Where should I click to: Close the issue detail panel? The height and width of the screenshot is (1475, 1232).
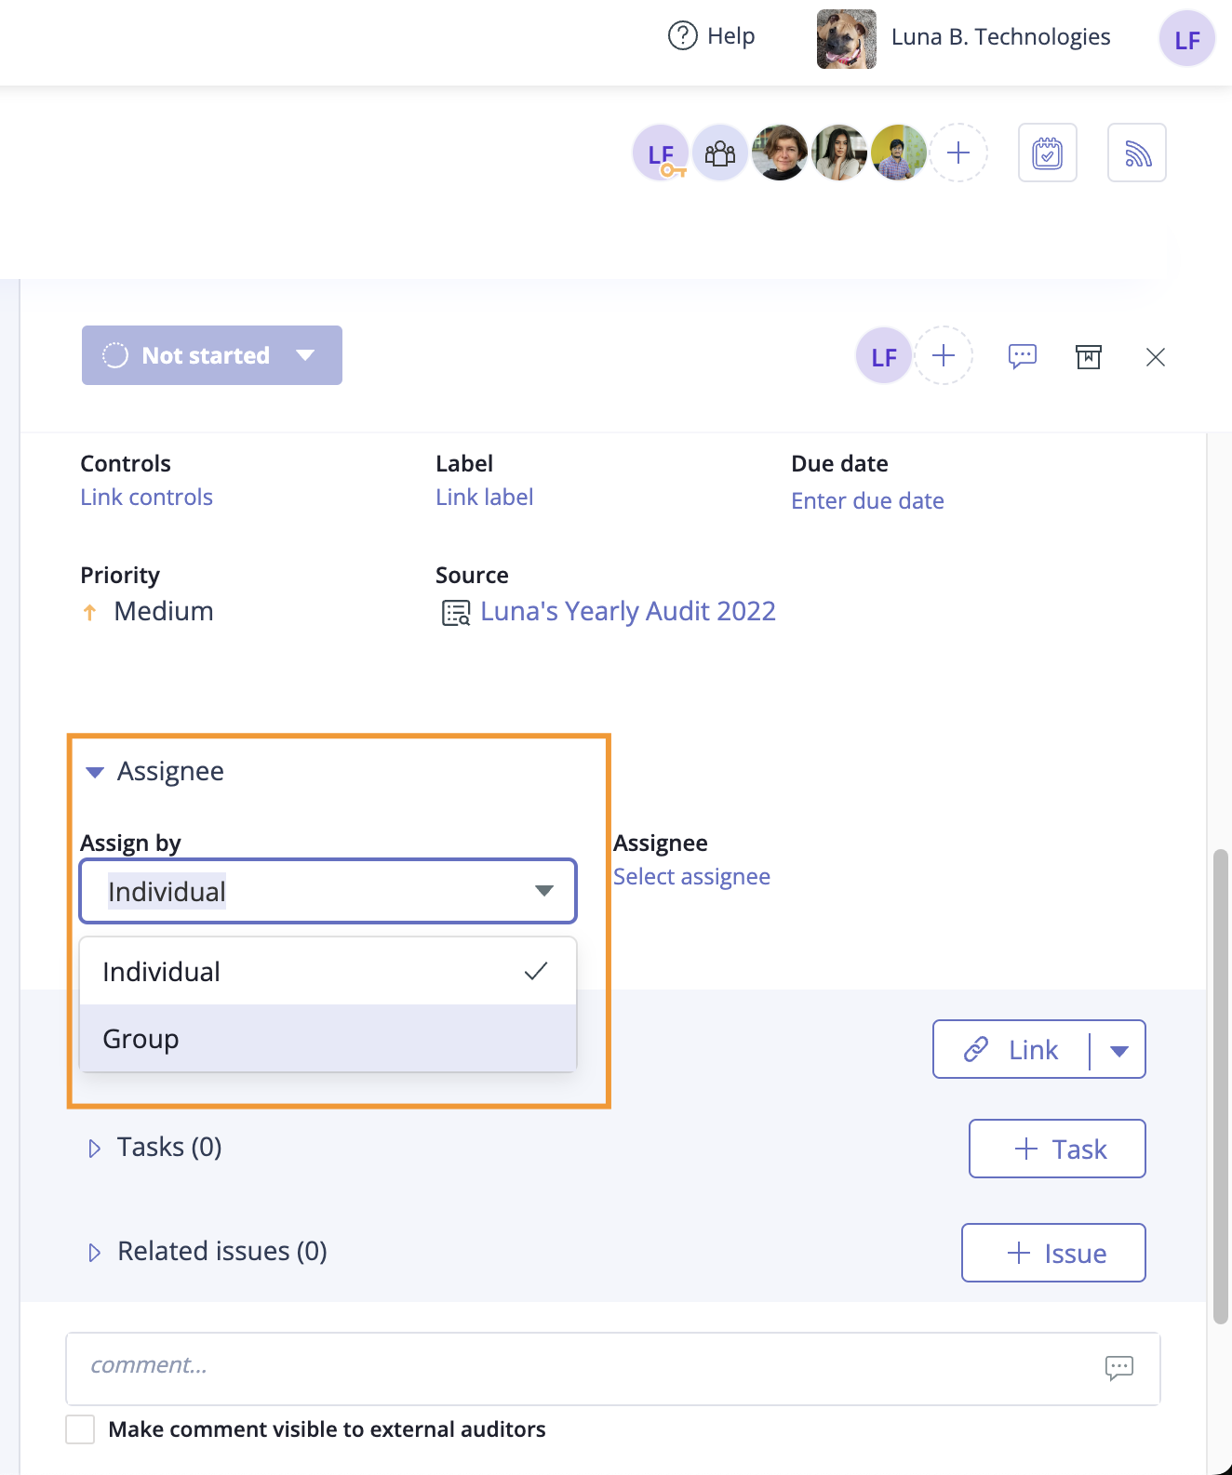click(x=1156, y=357)
